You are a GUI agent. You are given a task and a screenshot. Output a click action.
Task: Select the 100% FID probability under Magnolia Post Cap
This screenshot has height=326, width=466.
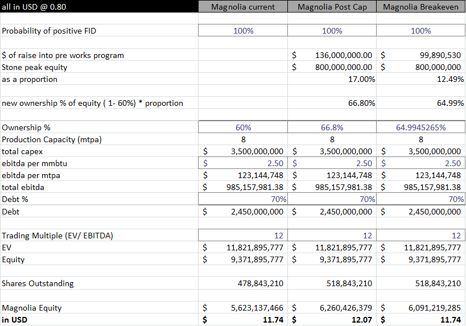tap(332, 31)
